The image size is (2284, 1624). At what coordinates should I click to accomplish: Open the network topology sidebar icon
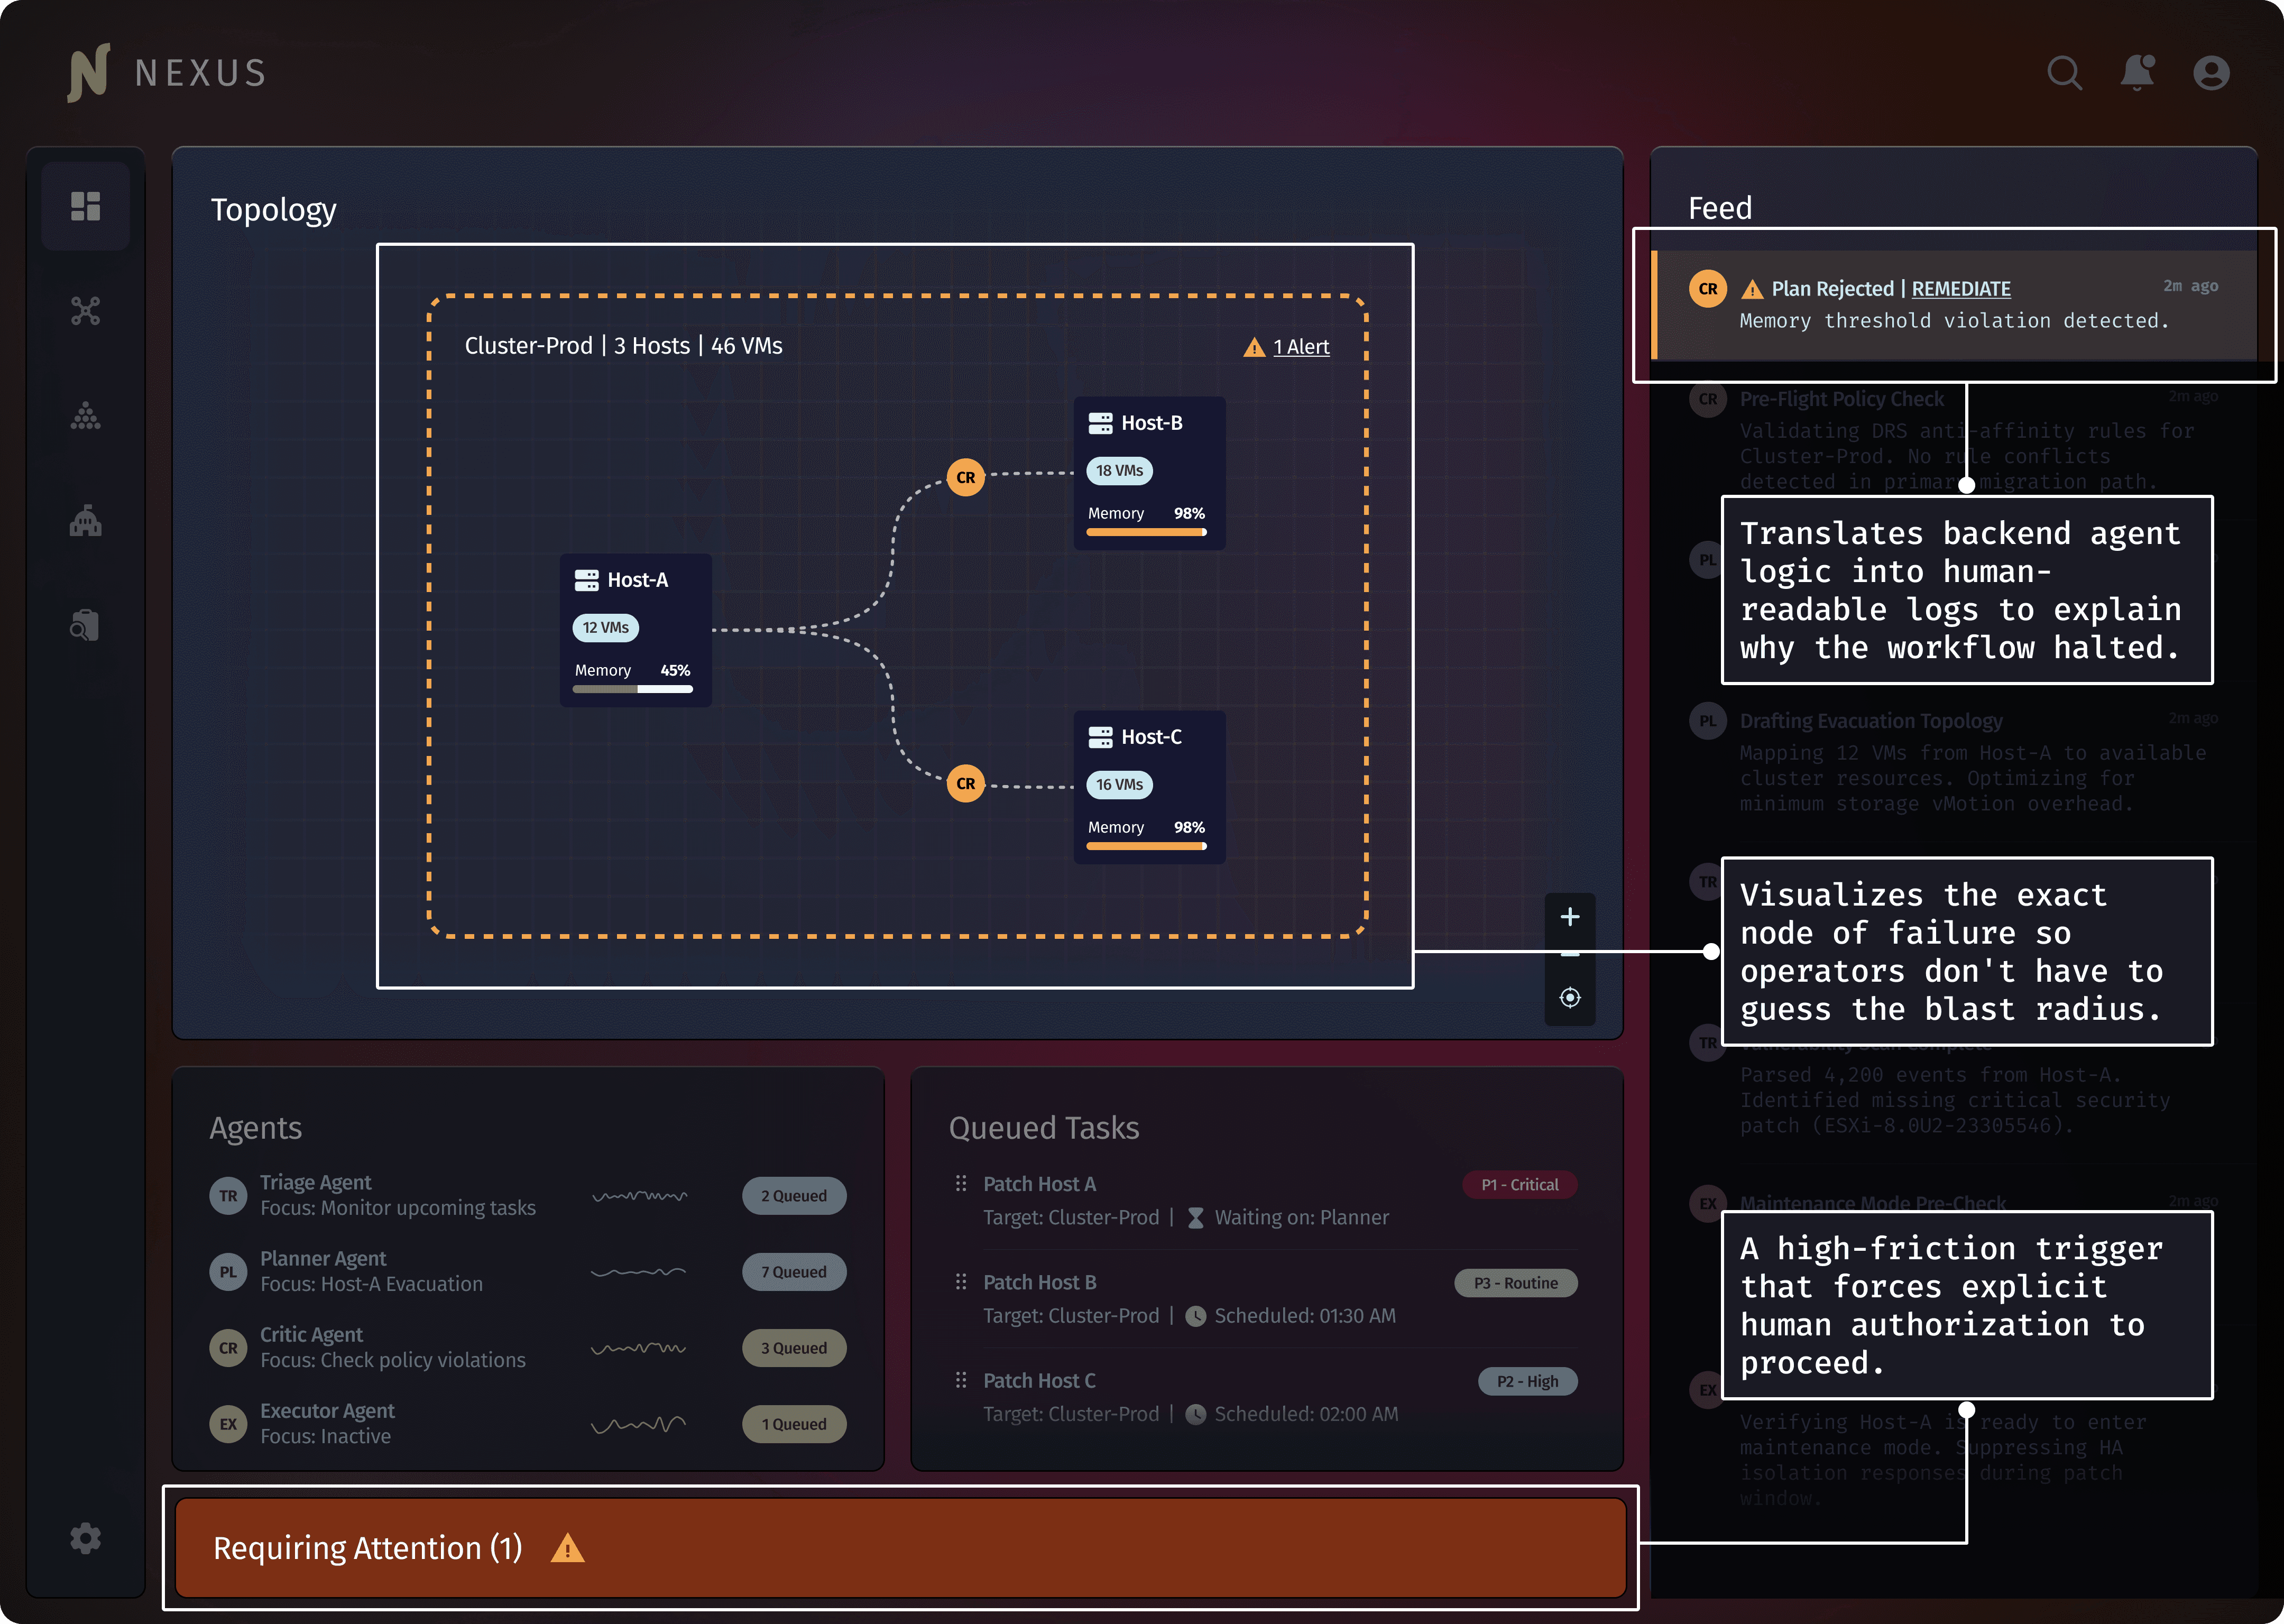(86, 311)
